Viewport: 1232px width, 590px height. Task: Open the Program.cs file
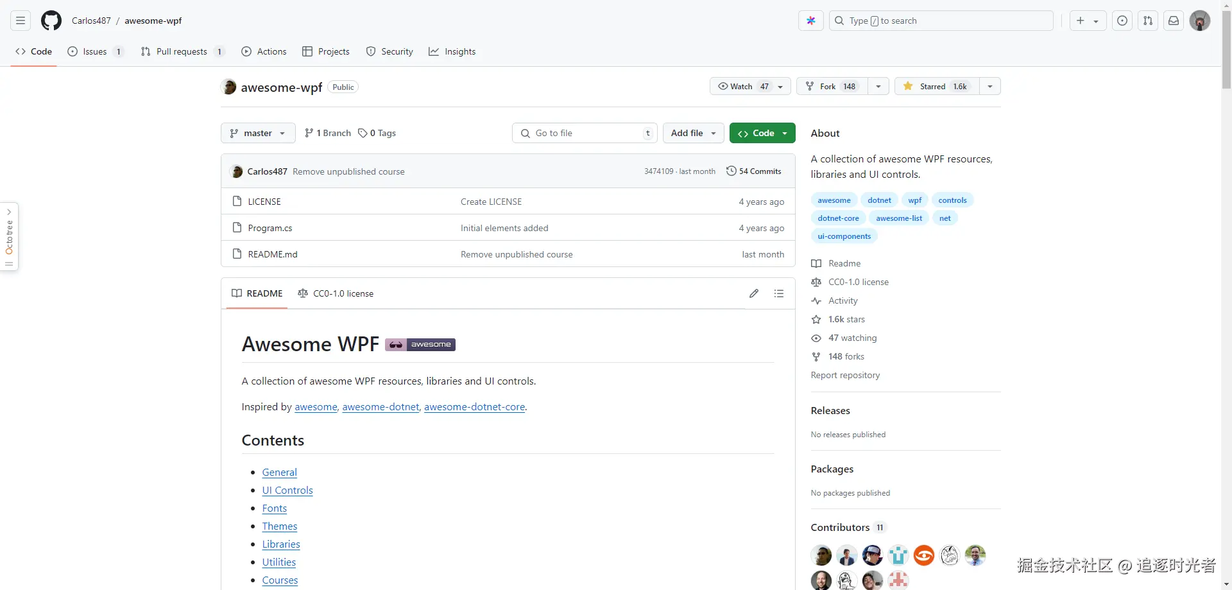[270, 228]
